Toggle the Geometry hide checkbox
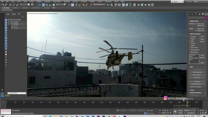Image resolution: width=208 pixels, height=117 pixels. coord(190,37)
